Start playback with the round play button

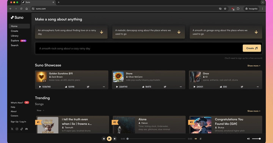point(109,139)
